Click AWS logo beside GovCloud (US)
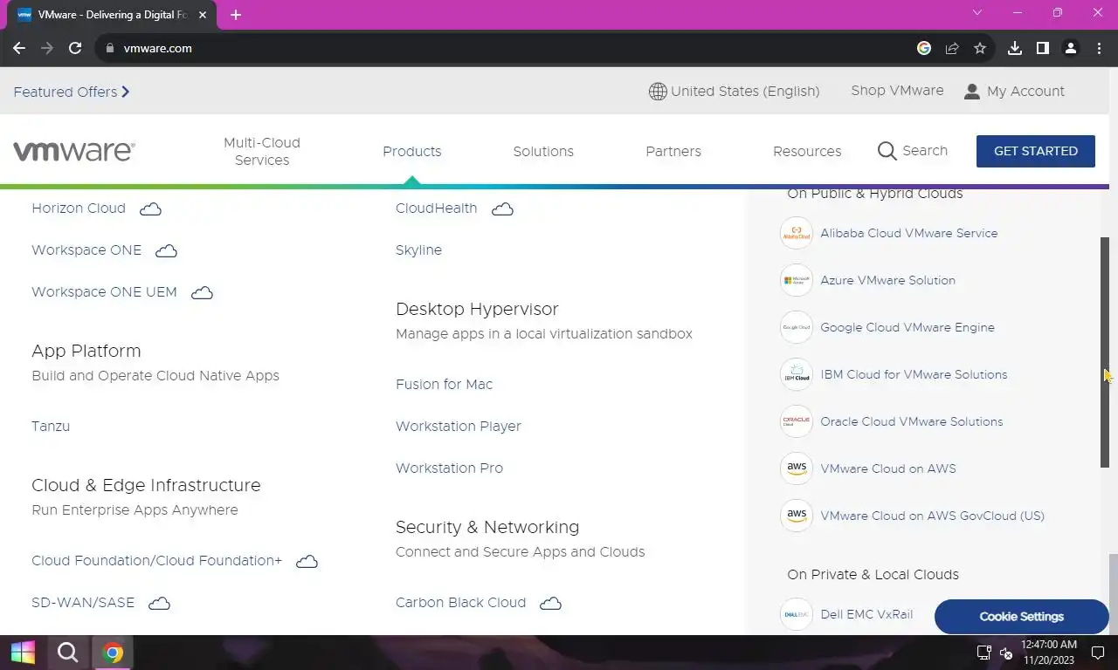The image size is (1118, 670). [x=797, y=516]
